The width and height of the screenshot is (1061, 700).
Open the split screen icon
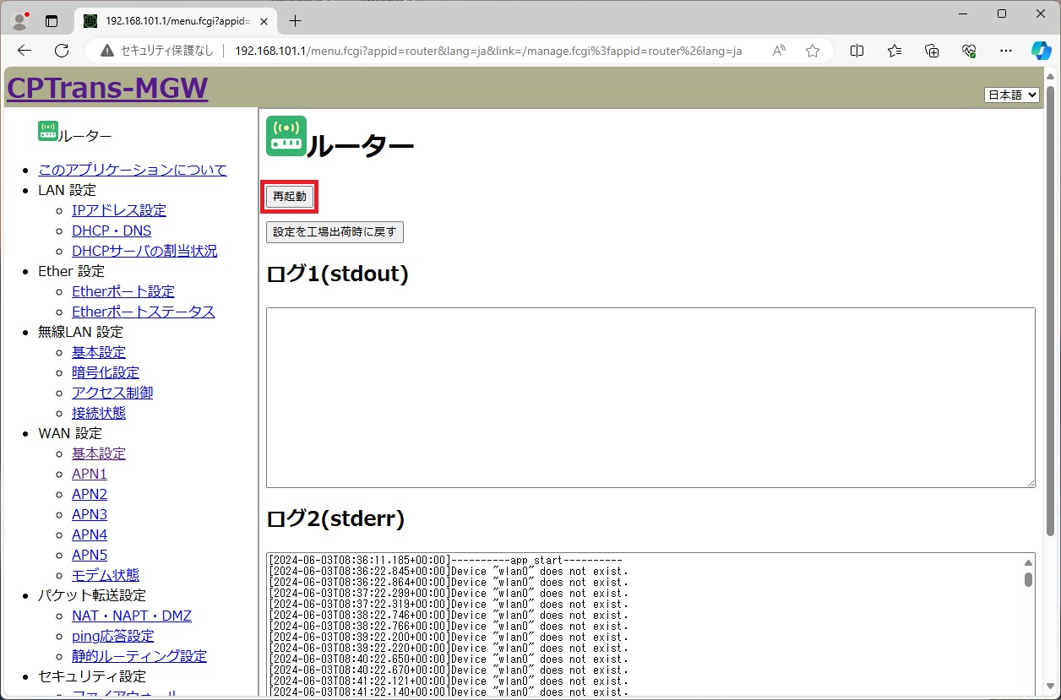point(857,51)
